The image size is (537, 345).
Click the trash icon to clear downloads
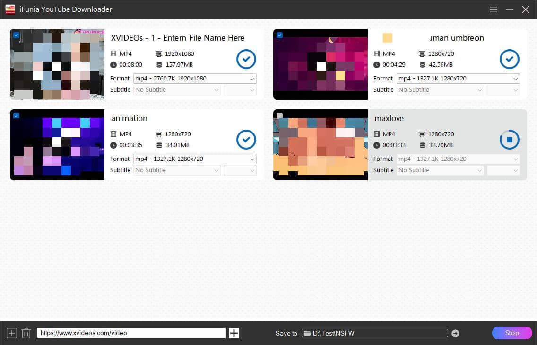26,333
